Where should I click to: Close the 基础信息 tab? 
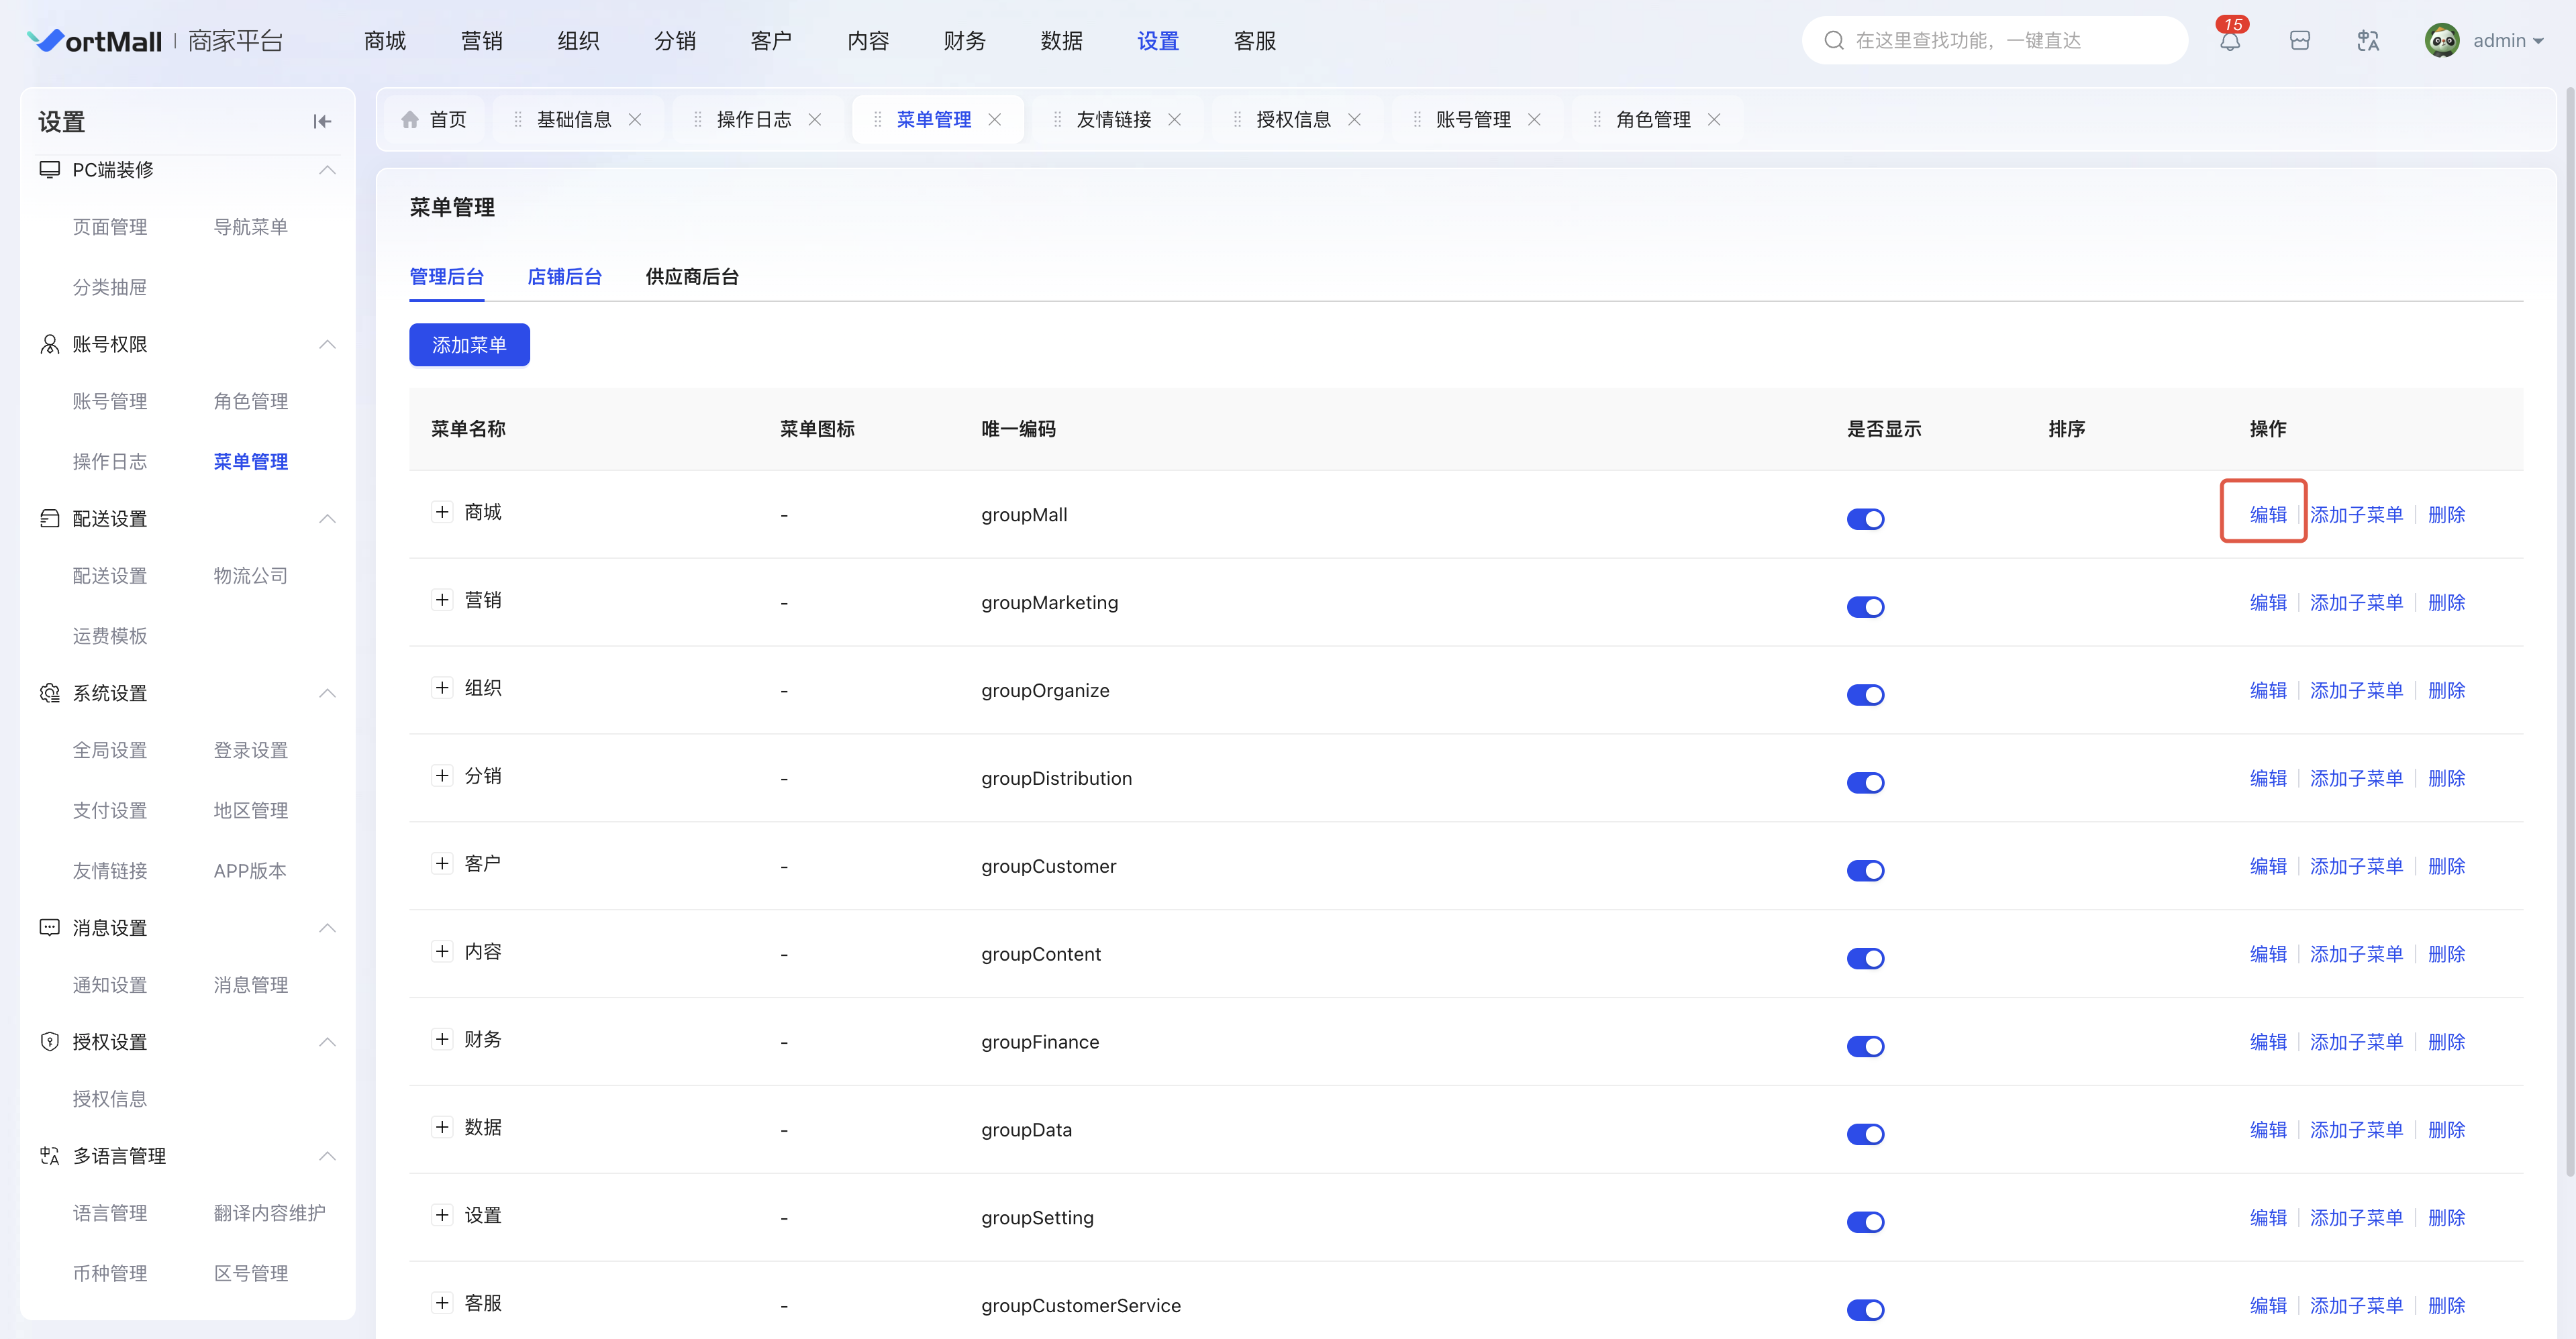pos(635,120)
